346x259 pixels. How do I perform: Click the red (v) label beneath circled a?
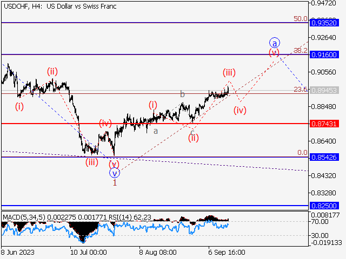click(274, 53)
